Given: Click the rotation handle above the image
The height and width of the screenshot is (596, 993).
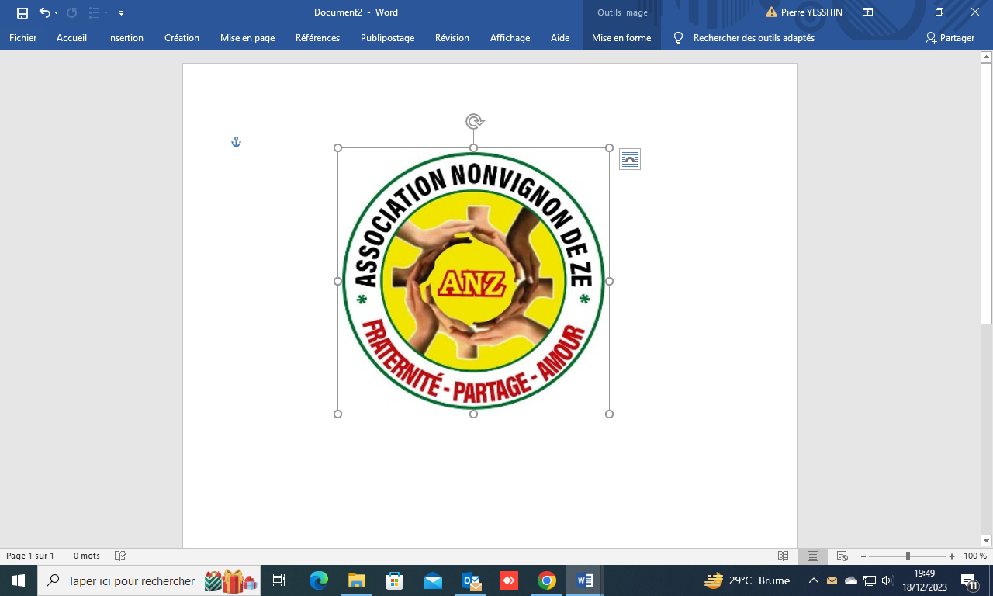Looking at the screenshot, I should pos(475,121).
